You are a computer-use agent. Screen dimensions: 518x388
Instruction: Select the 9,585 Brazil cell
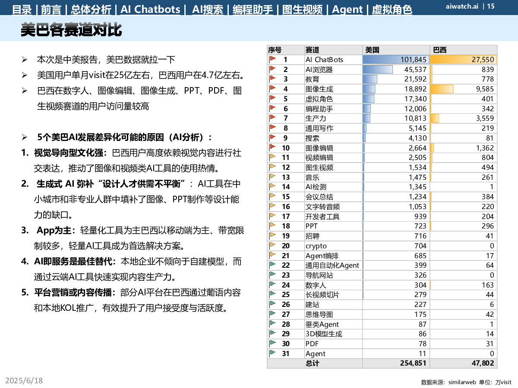click(x=464, y=89)
